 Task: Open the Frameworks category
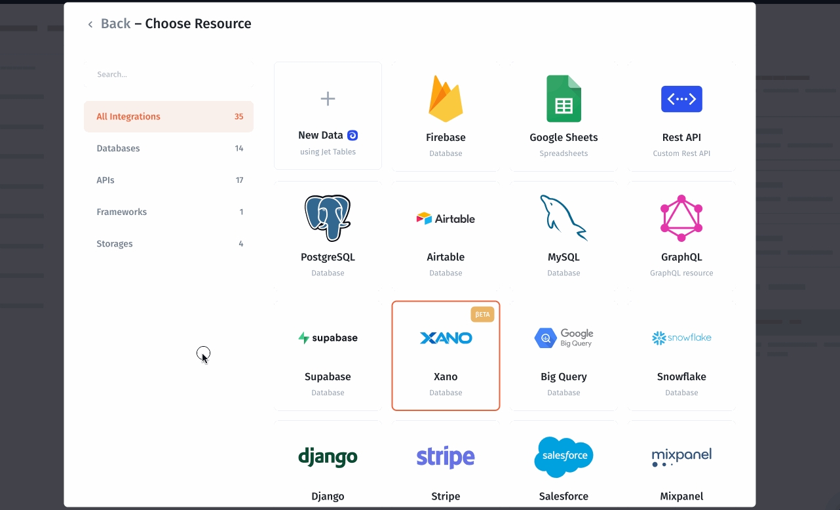click(x=168, y=212)
